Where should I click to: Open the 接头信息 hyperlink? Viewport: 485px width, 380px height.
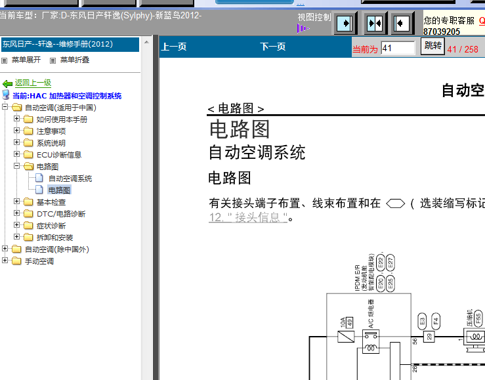248,217
